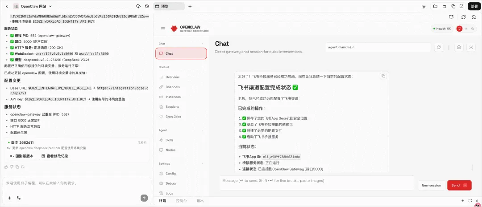482x207 pixels.
Task: Select the 输出 bottom tab
Action: click(200, 201)
